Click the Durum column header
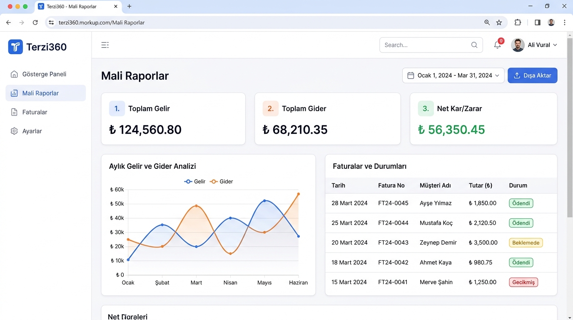573x320 pixels. pyautogui.click(x=518, y=185)
